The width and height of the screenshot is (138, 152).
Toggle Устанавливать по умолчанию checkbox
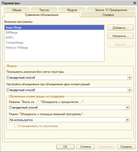coord(16,126)
